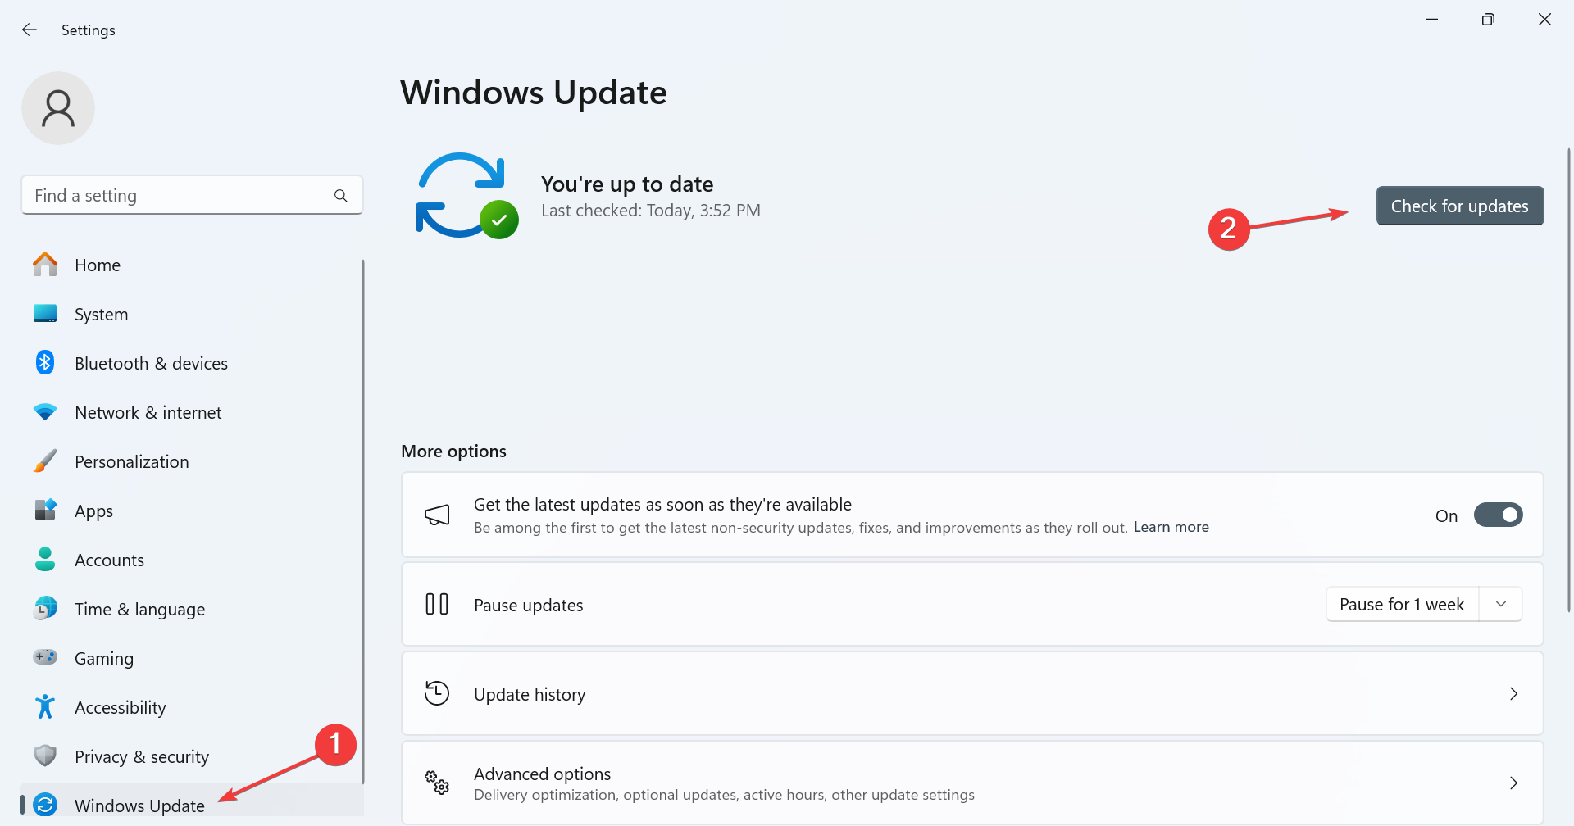Click the sidebar vertical scrollbar
1574x826 pixels.
click(362, 522)
